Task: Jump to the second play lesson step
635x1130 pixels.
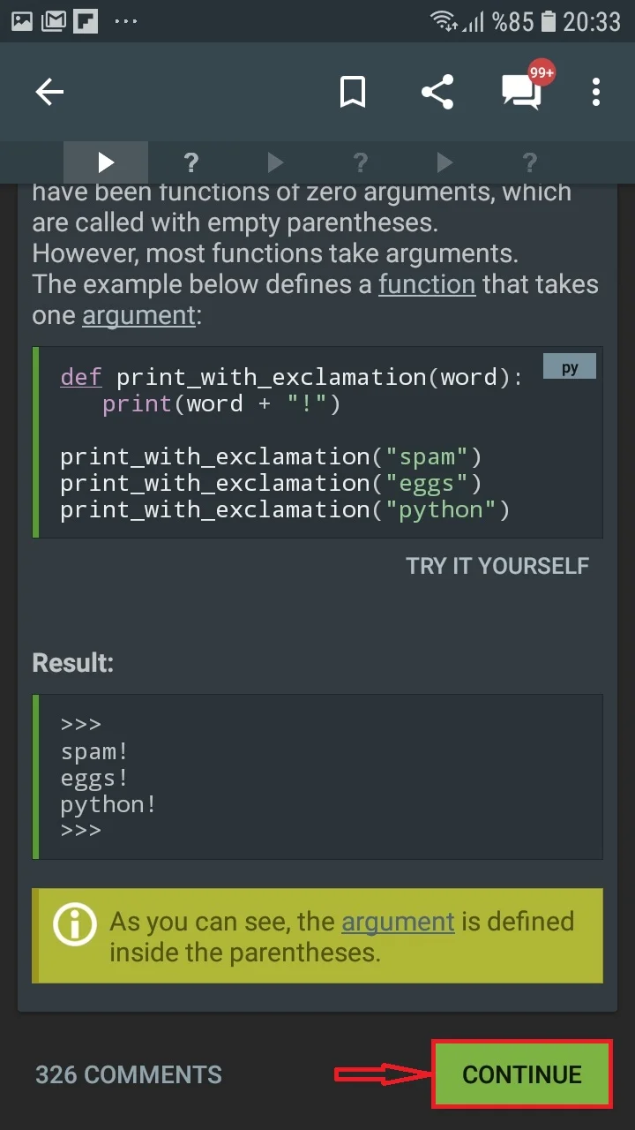Action: point(275,162)
